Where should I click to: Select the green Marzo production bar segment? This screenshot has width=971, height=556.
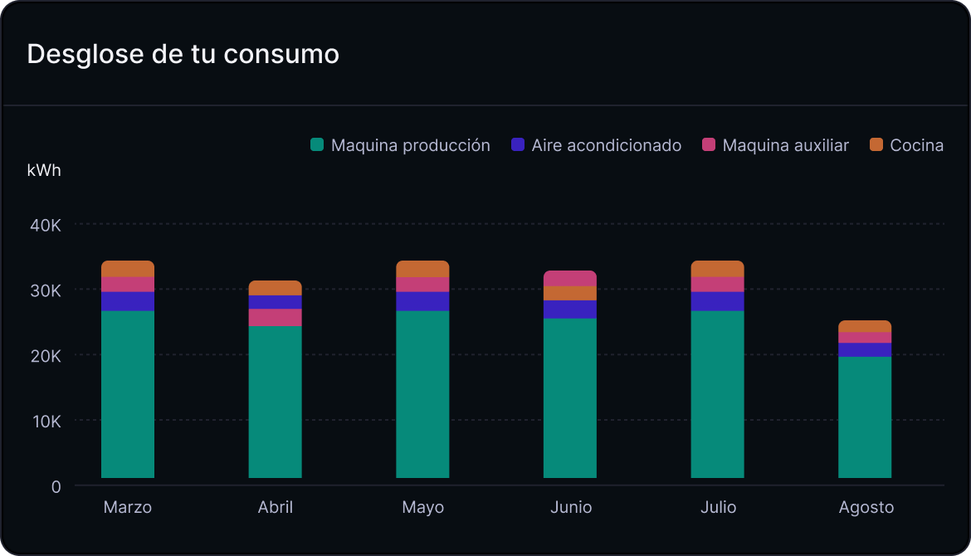pyautogui.click(x=128, y=394)
